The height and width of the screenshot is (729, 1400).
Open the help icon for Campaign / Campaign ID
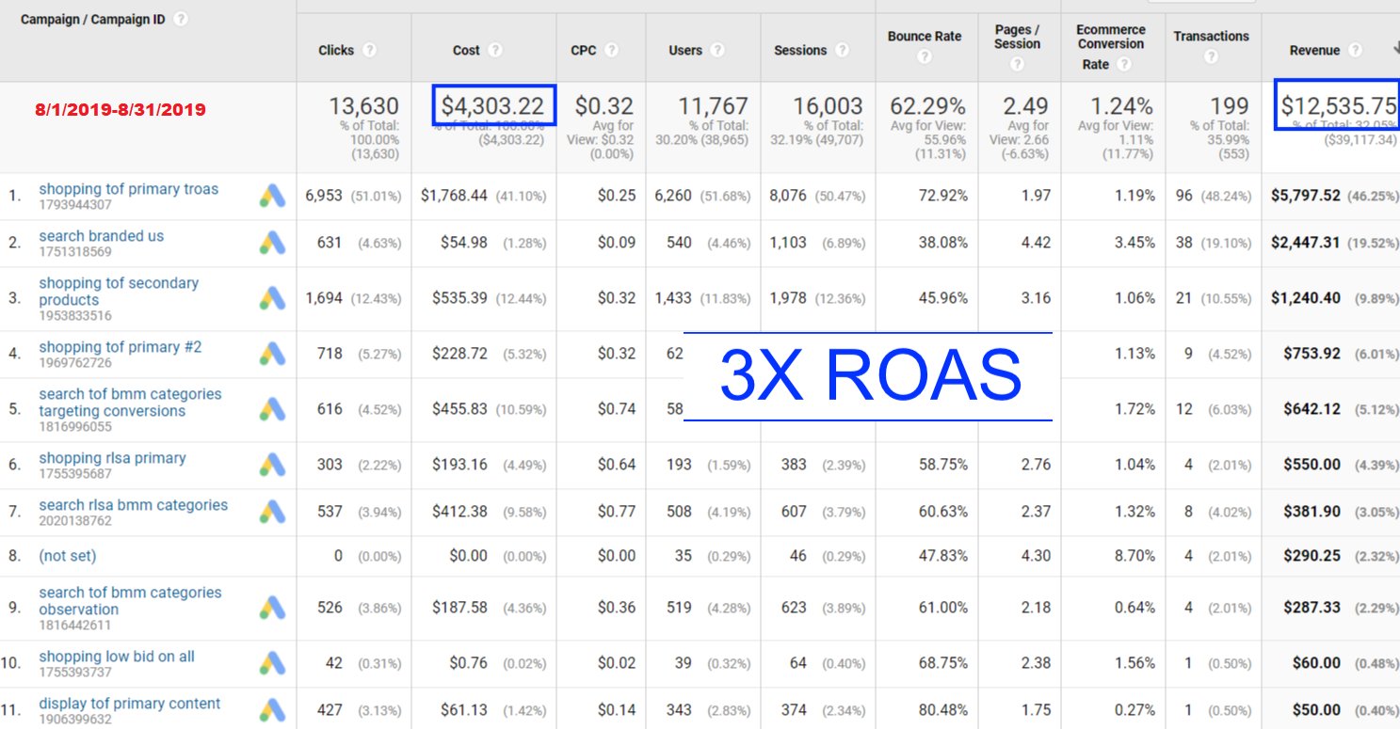pos(181,20)
